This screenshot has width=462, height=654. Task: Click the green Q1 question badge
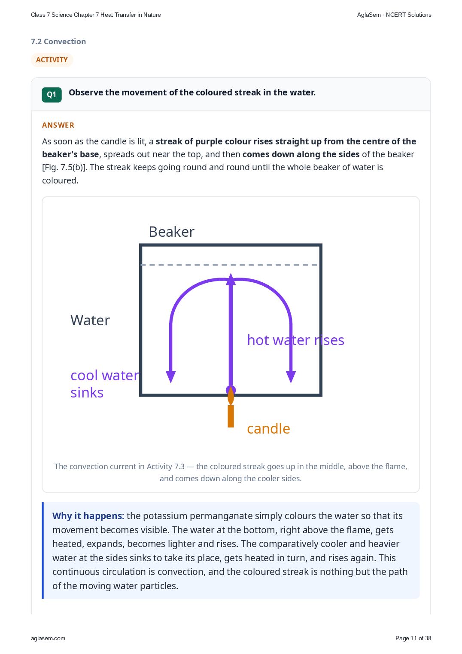click(52, 95)
